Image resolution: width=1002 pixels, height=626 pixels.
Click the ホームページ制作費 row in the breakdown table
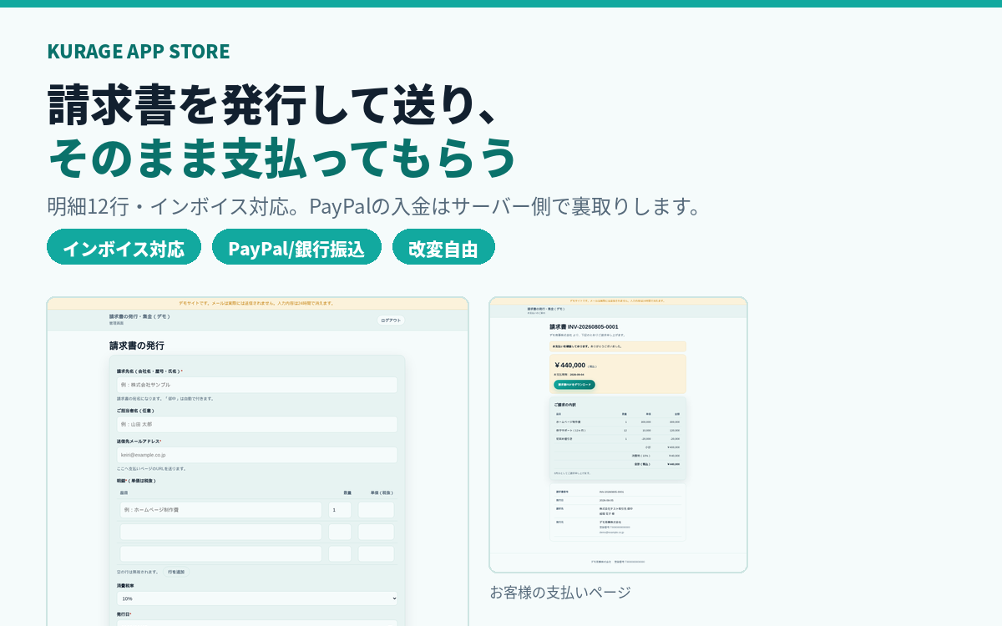coord(618,422)
